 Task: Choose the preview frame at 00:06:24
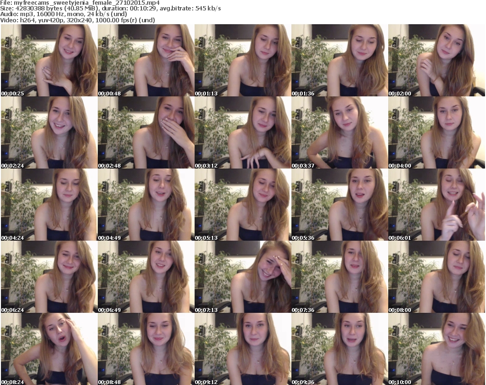pos(49,277)
